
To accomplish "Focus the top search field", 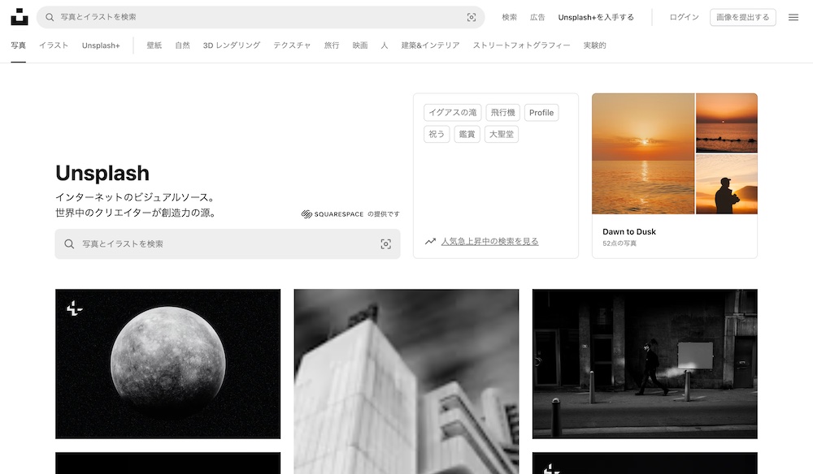I will pyautogui.click(x=260, y=17).
